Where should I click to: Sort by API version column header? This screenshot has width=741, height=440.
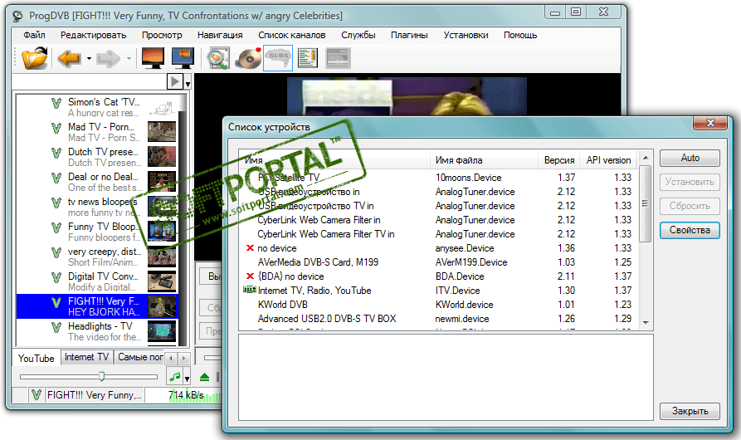click(x=609, y=160)
